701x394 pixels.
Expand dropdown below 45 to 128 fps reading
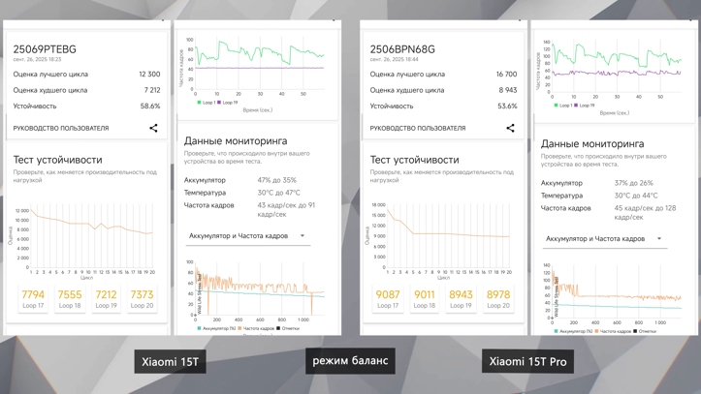point(604,239)
